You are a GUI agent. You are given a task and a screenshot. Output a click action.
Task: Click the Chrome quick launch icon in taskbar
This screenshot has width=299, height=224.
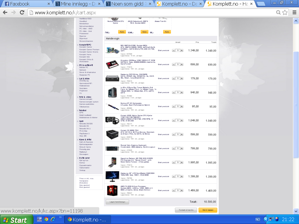click(46, 219)
